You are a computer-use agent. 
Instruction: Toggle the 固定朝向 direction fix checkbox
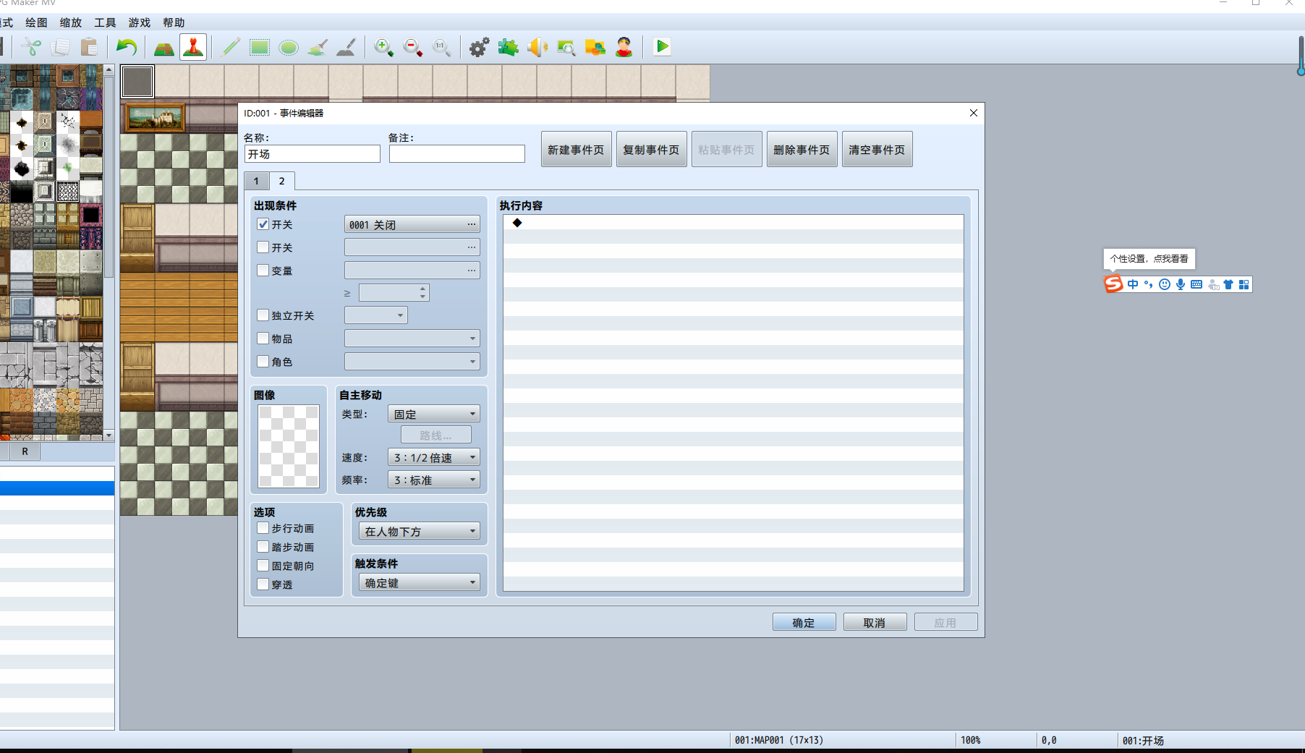(x=263, y=566)
